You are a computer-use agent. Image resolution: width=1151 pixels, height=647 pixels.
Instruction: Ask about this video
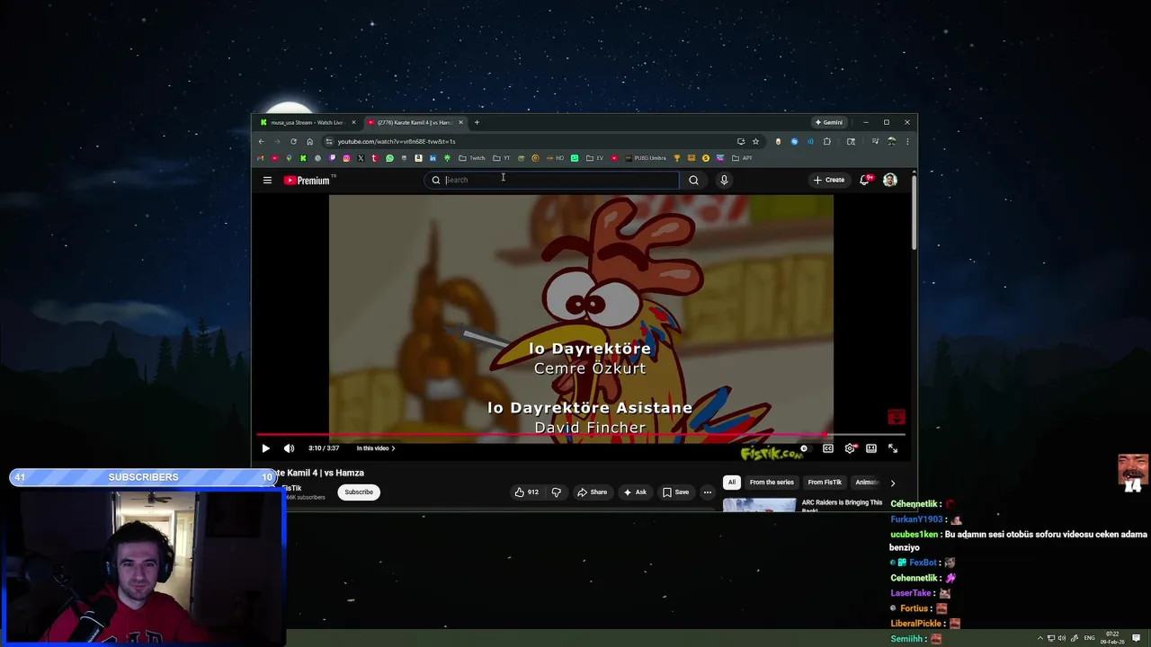635,492
